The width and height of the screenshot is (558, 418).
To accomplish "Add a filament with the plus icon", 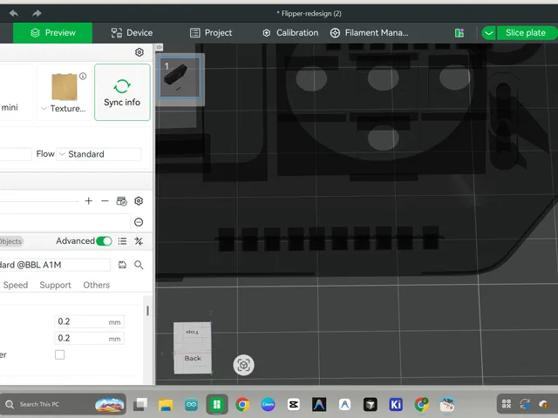I will (x=89, y=201).
